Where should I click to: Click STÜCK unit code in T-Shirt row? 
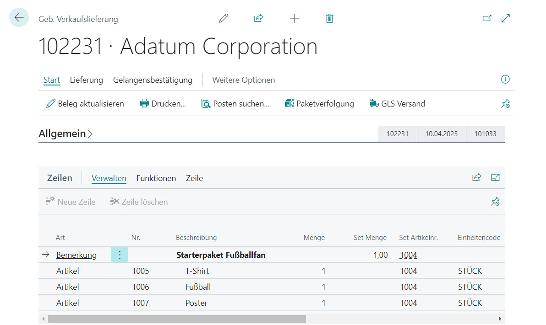coord(470,271)
